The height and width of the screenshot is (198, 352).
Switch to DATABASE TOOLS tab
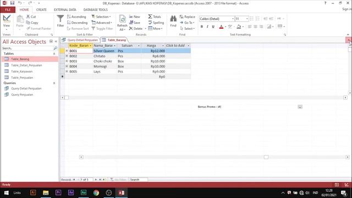click(x=95, y=10)
